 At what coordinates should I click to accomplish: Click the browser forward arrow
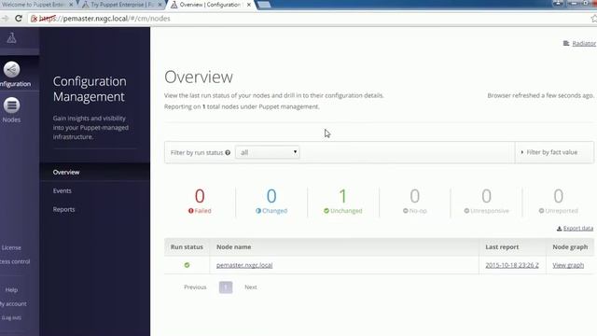tap(5, 19)
